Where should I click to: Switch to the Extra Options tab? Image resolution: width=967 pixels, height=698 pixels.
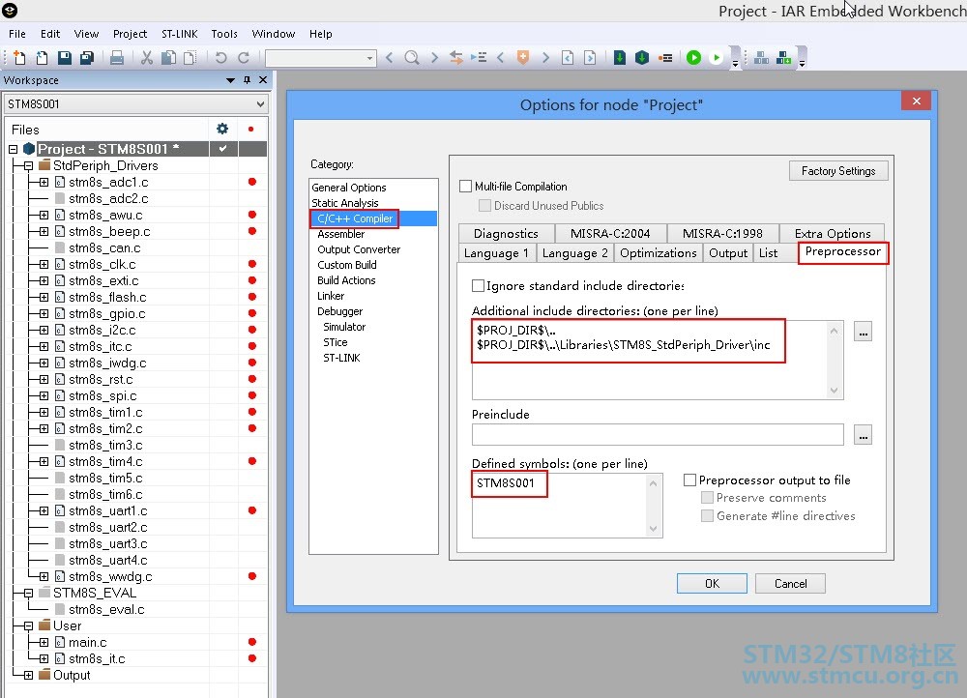(832, 233)
